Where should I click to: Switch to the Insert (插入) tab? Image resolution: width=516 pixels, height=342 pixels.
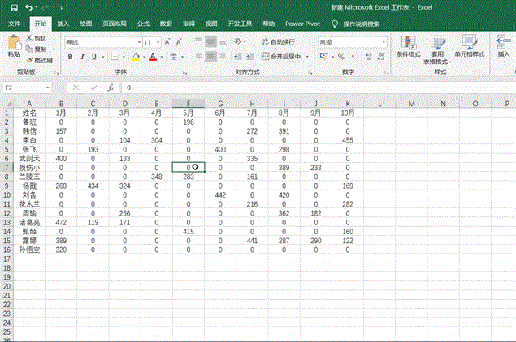(63, 24)
